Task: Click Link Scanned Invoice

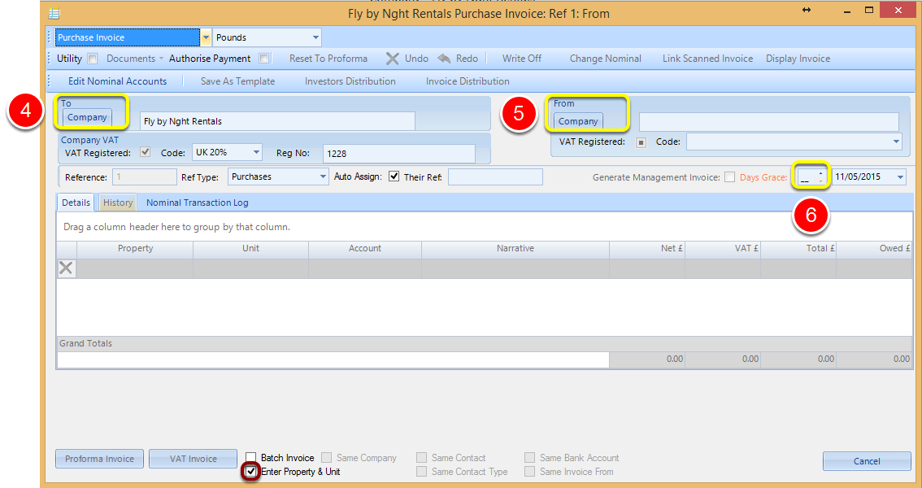Action: pos(707,59)
